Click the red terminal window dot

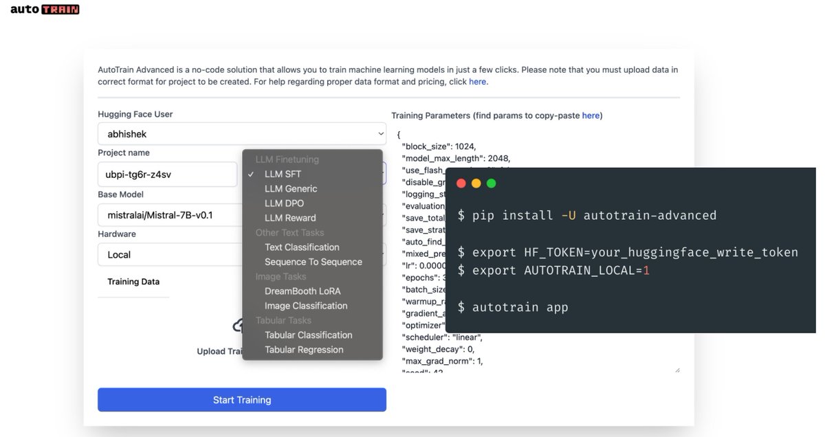(x=461, y=183)
